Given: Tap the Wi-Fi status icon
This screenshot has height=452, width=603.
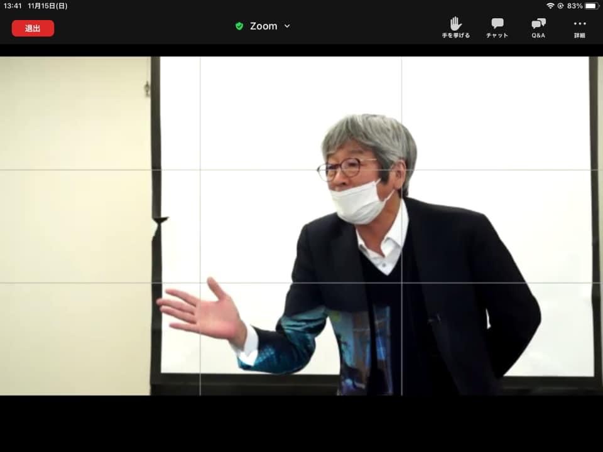Looking at the screenshot, I should click(550, 6).
